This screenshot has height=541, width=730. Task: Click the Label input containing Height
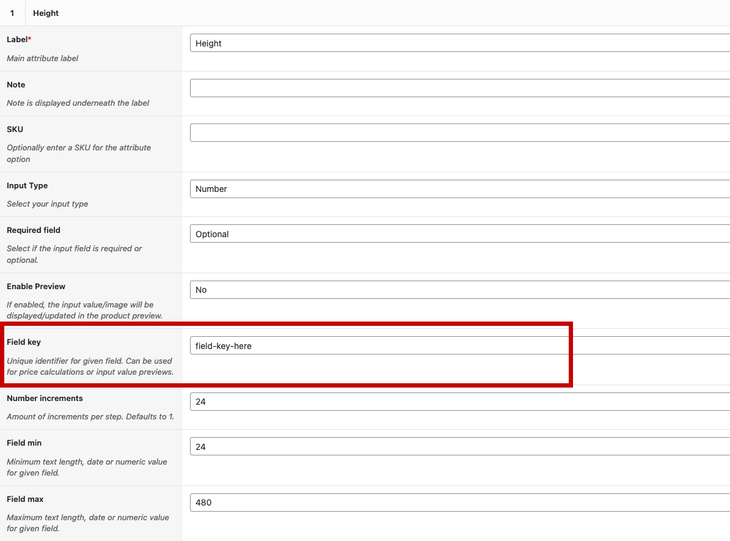458,43
